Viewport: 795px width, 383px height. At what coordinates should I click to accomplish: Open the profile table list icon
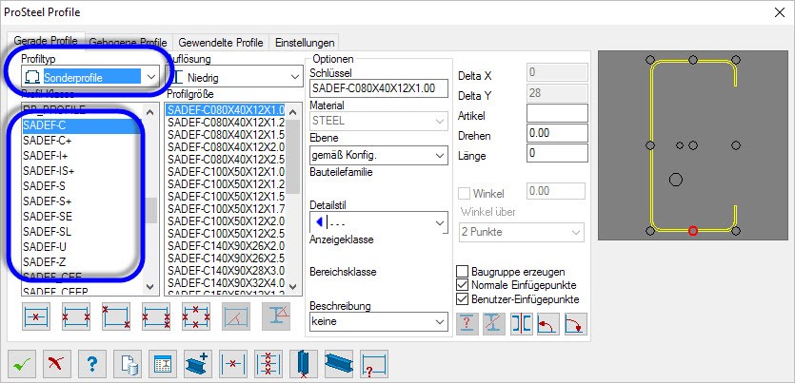tap(163, 364)
